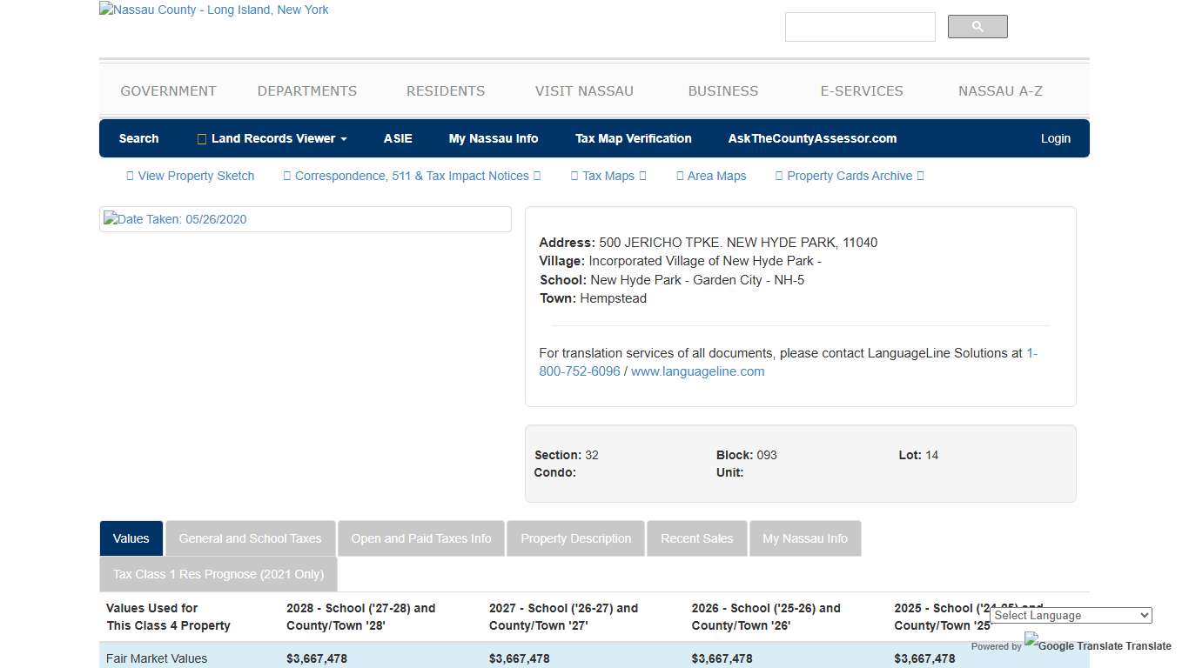Click the document icon beside View Property Sketch
This screenshot has width=1189, height=668.
coord(129,176)
